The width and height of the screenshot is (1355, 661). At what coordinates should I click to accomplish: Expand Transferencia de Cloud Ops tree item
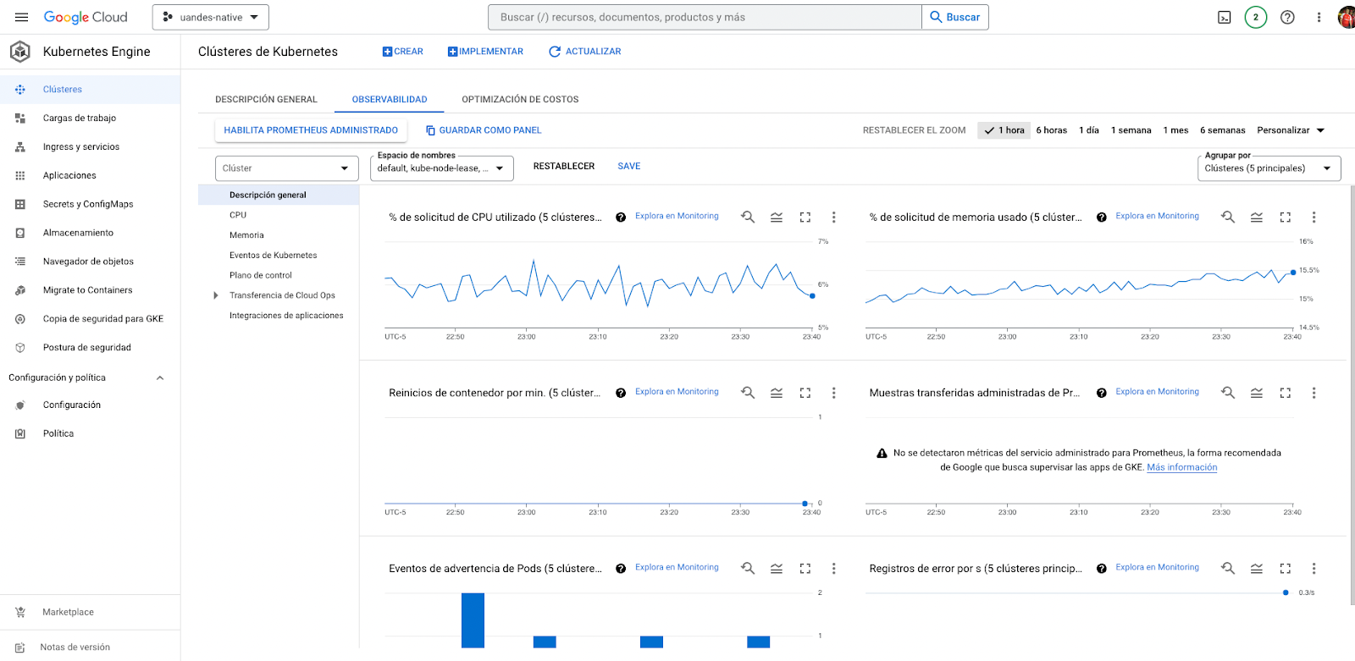click(x=216, y=295)
